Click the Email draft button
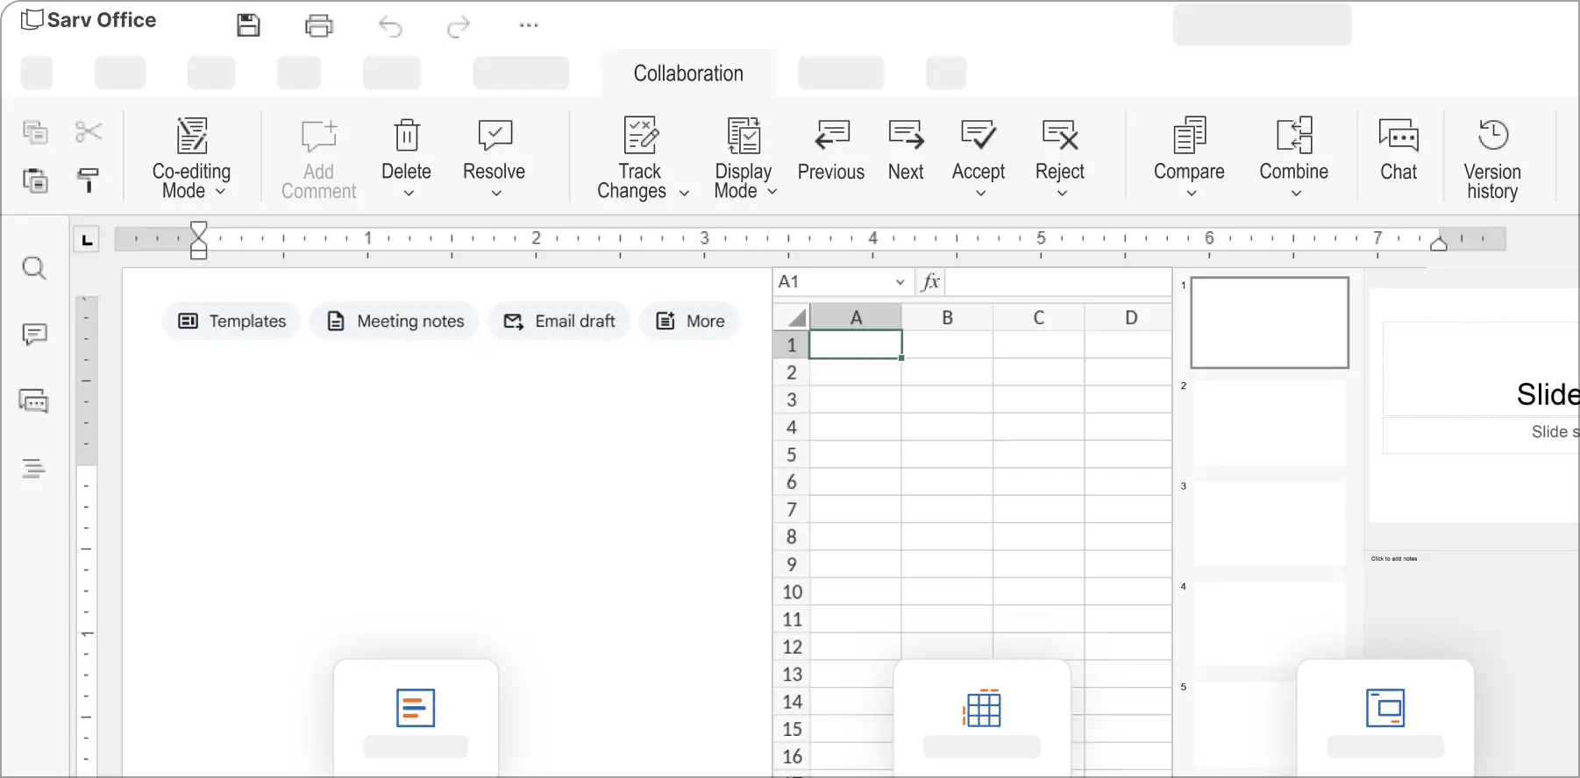The width and height of the screenshot is (1580, 778). pos(559,322)
